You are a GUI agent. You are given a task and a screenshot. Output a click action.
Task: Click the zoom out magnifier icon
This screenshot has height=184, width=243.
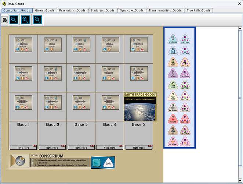pyautogui.click(x=38, y=20)
